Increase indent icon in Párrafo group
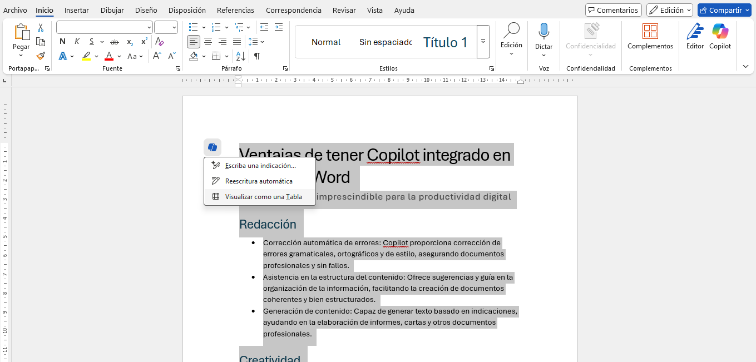Screen dimensions: 756x362 click(279, 27)
